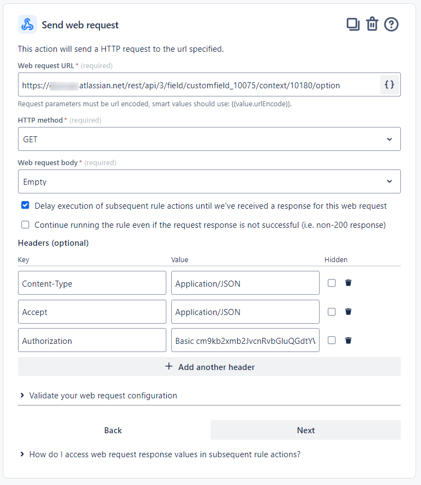The image size is (421, 485).
Task: Click Add another header button
Action: pos(209,367)
